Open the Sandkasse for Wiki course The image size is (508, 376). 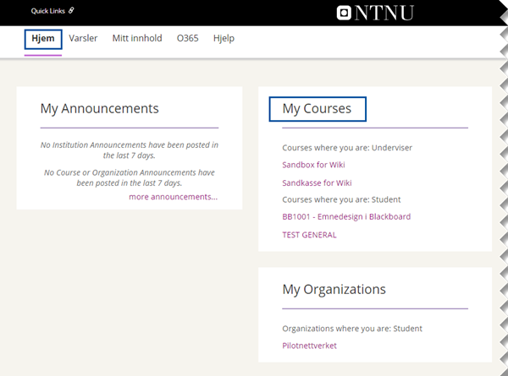(x=317, y=183)
